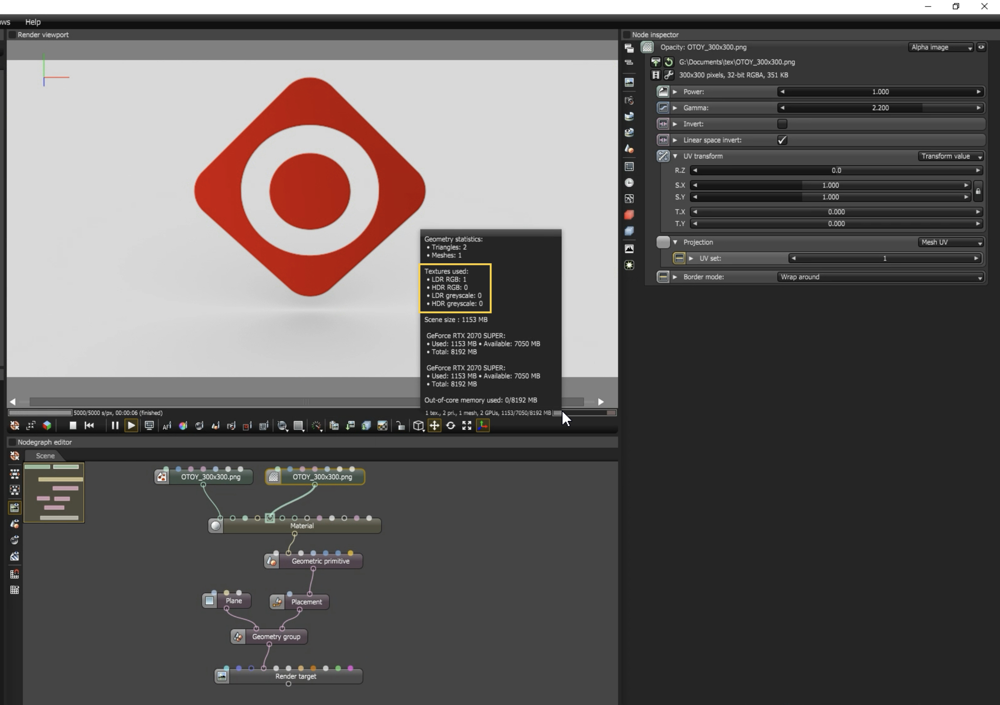Select the white balance picker icon

(183, 426)
